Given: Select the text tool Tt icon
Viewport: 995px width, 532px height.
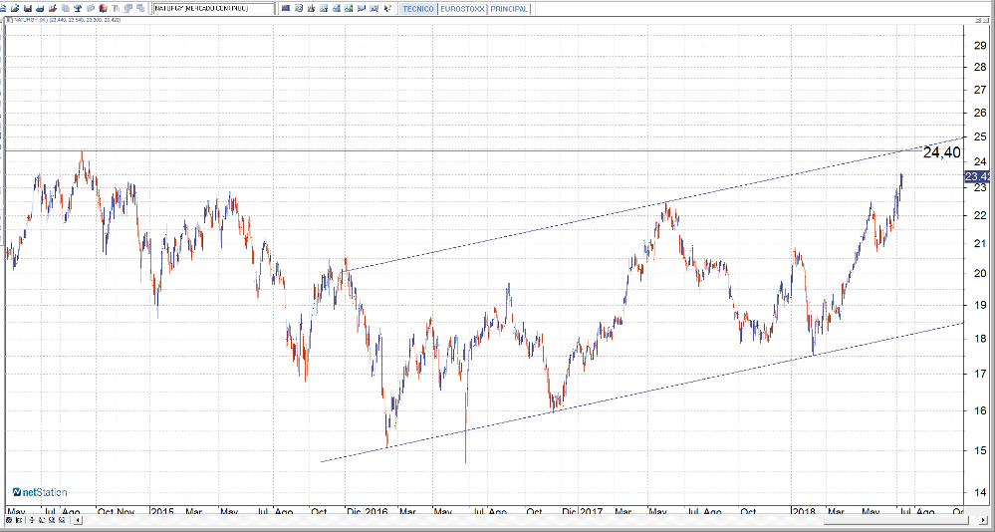Looking at the screenshot, I should 116,8.
